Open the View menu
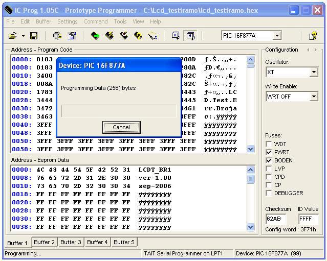Screen dimensions: 327x261 pos(138,21)
